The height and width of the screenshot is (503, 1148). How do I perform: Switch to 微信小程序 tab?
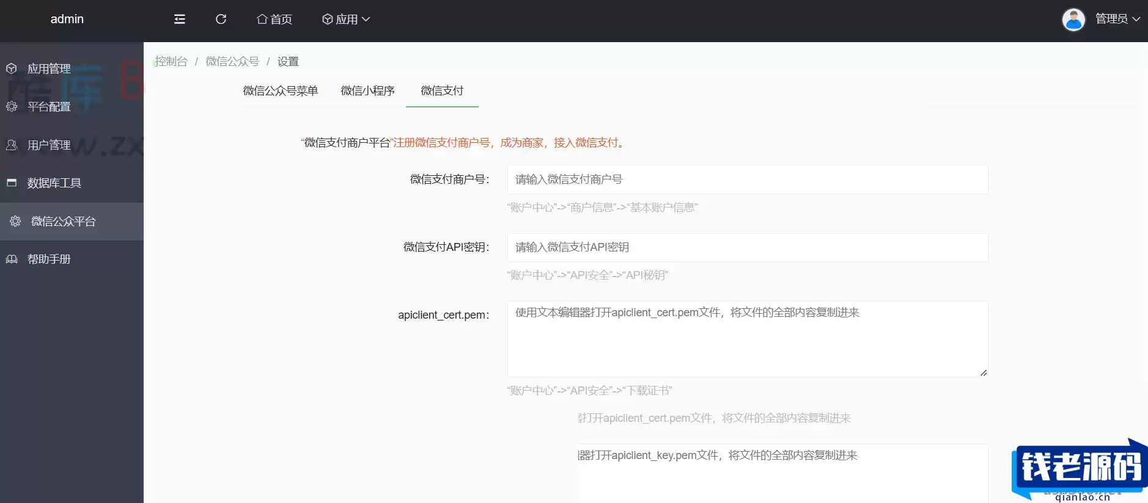point(367,91)
